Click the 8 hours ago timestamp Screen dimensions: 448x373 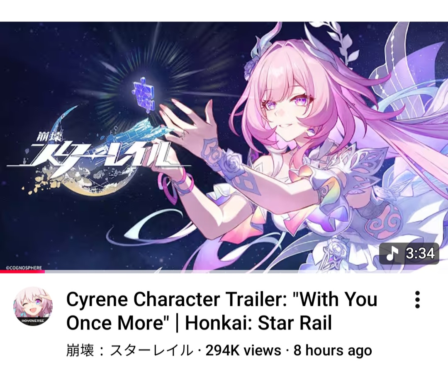(x=333, y=351)
